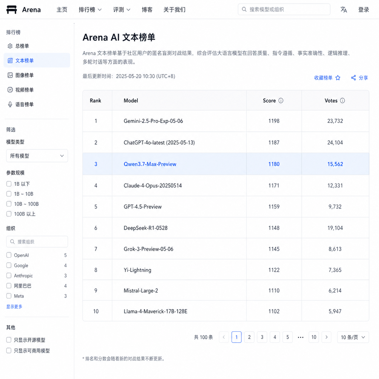Viewport: 379px width, 379px height.
Task: Open the 关于我们 nav item
Action: [174, 10]
